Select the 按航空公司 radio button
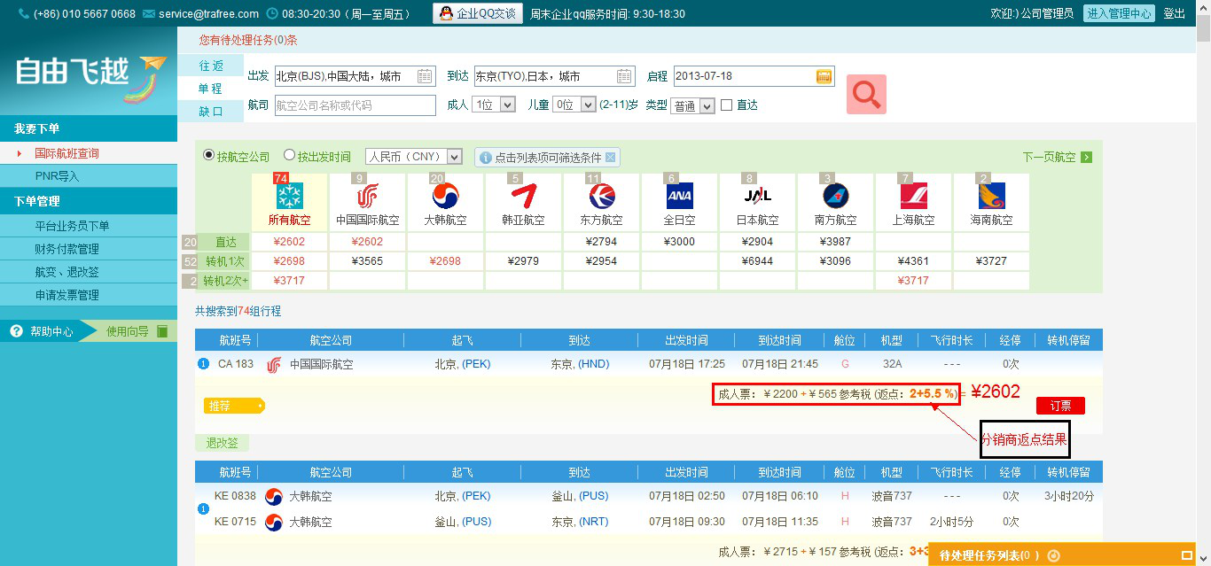Screen dimensions: 1211x566 tap(209, 156)
